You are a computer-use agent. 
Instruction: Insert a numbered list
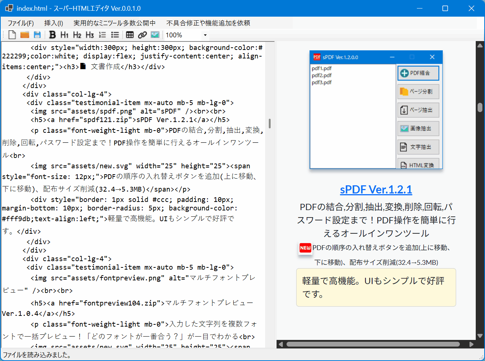(x=102, y=35)
